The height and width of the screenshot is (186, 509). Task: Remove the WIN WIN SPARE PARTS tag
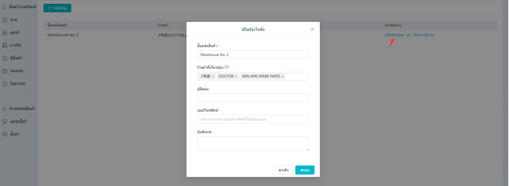(x=283, y=76)
